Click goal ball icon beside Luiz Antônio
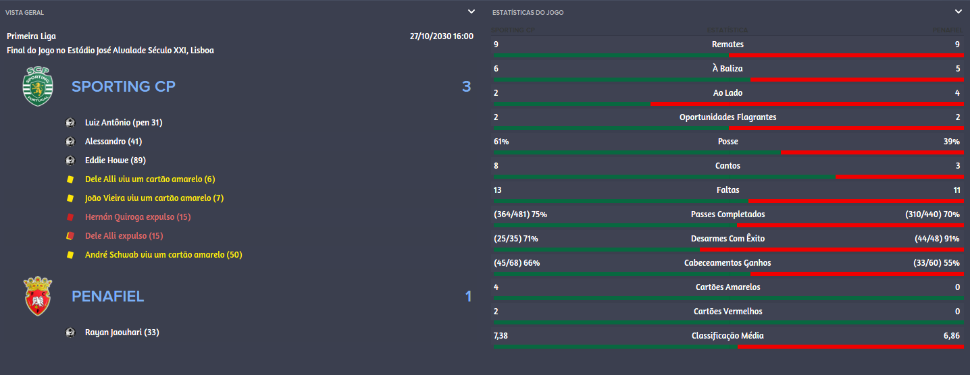Image resolution: width=970 pixels, height=375 pixels. [x=70, y=123]
